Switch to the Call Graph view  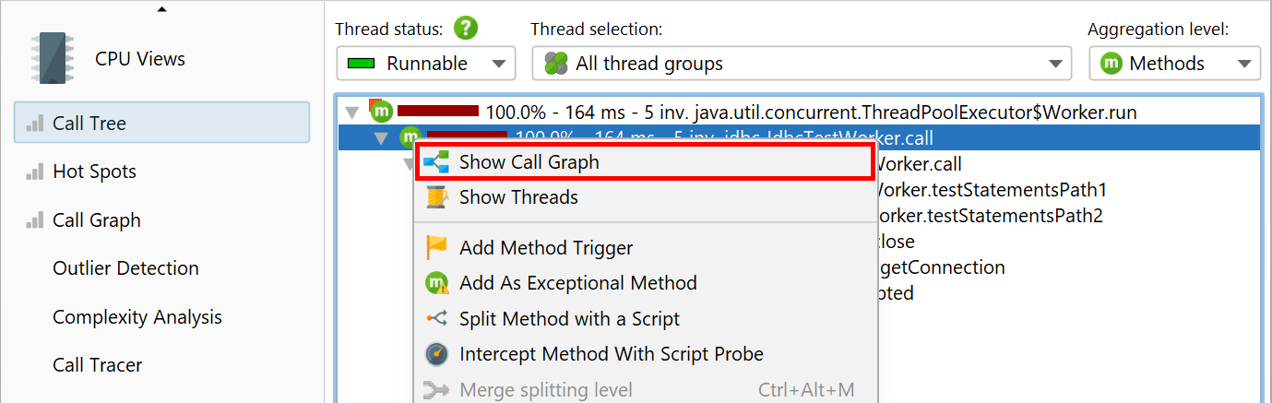click(x=96, y=220)
